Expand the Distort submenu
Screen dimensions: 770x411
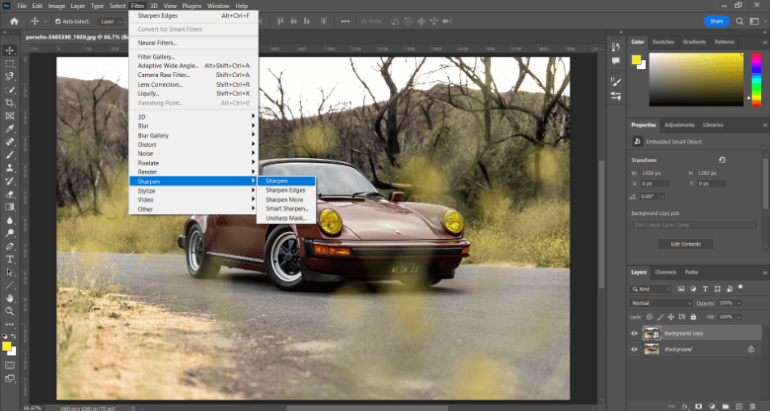[x=194, y=145]
